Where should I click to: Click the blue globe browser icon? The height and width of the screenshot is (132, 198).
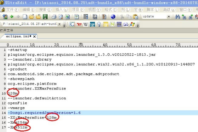[113, 17]
